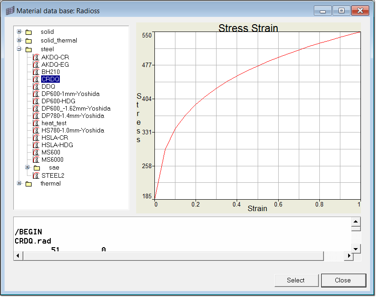The height and width of the screenshot is (297, 376).
Task: Click the icon beside DP600-HDG
Action: [x=36, y=101]
